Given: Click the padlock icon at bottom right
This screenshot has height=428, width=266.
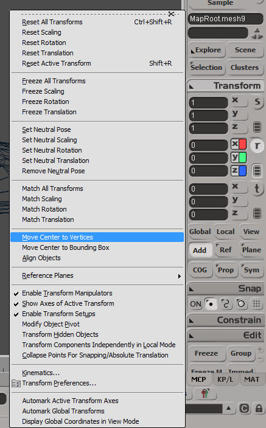Looking at the screenshot, I should (259, 409).
